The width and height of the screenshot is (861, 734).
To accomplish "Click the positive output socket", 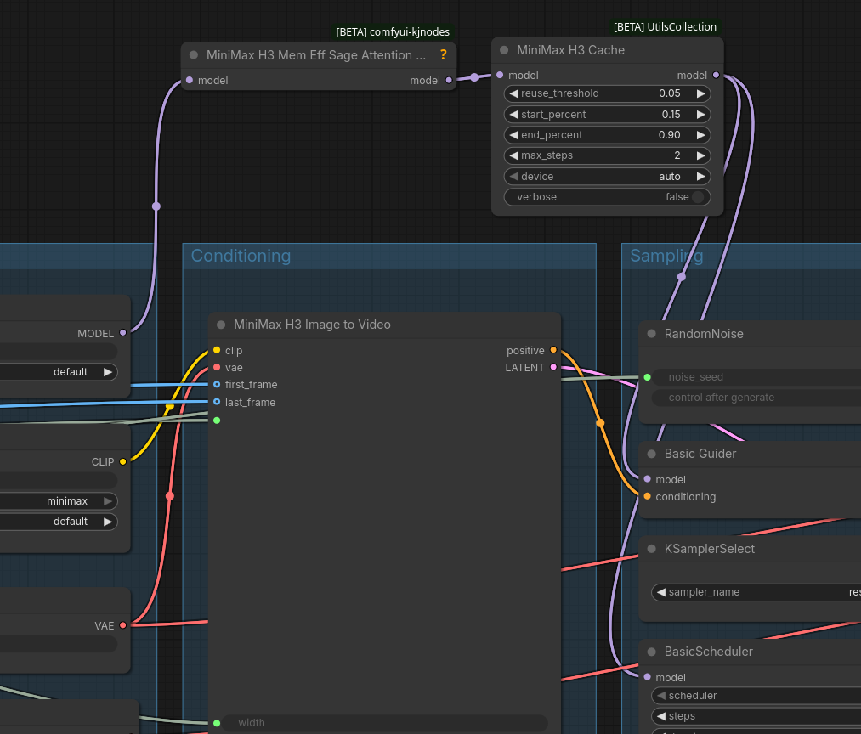I will [x=553, y=350].
